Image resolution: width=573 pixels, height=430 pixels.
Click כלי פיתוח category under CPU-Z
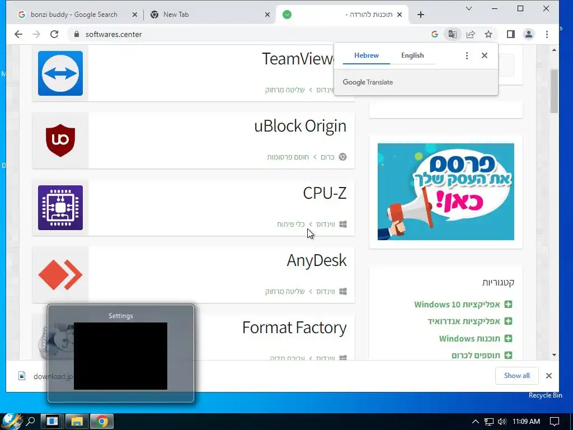[x=291, y=225]
